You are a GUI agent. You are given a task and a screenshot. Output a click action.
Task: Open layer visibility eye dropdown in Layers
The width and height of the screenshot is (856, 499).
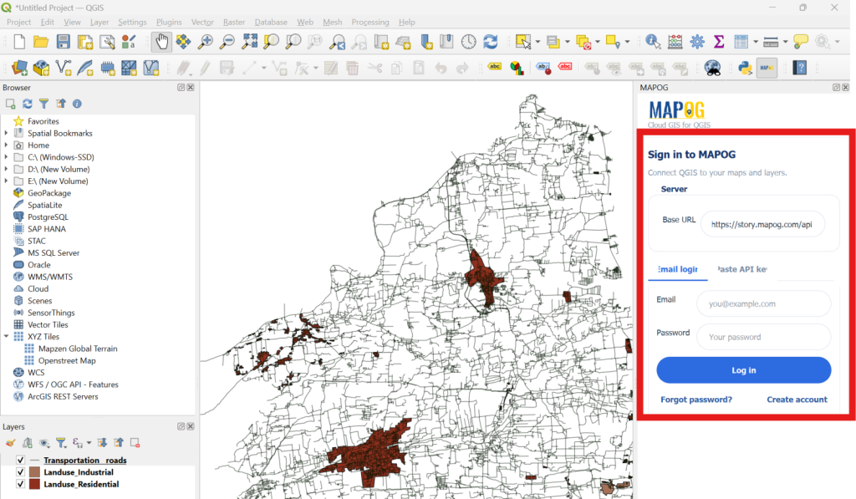click(x=44, y=443)
